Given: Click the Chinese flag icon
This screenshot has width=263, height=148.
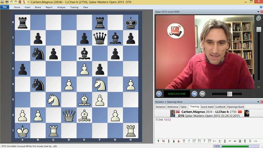Looking at the screenshot, I should 240,111.
